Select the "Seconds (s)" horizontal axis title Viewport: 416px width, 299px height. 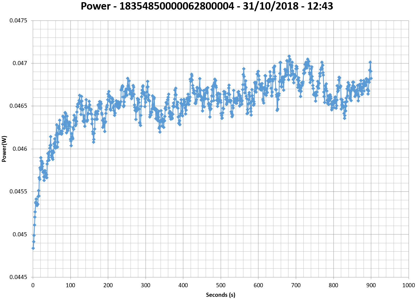coord(220,295)
